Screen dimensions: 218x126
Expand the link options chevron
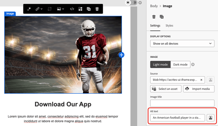[x=42, y=9]
